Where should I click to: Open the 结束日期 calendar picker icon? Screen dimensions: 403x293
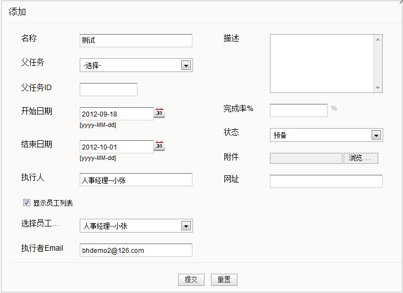click(x=159, y=146)
